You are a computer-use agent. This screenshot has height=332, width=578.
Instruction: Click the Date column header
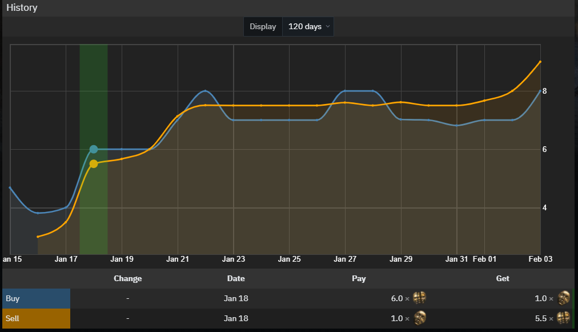pyautogui.click(x=236, y=278)
